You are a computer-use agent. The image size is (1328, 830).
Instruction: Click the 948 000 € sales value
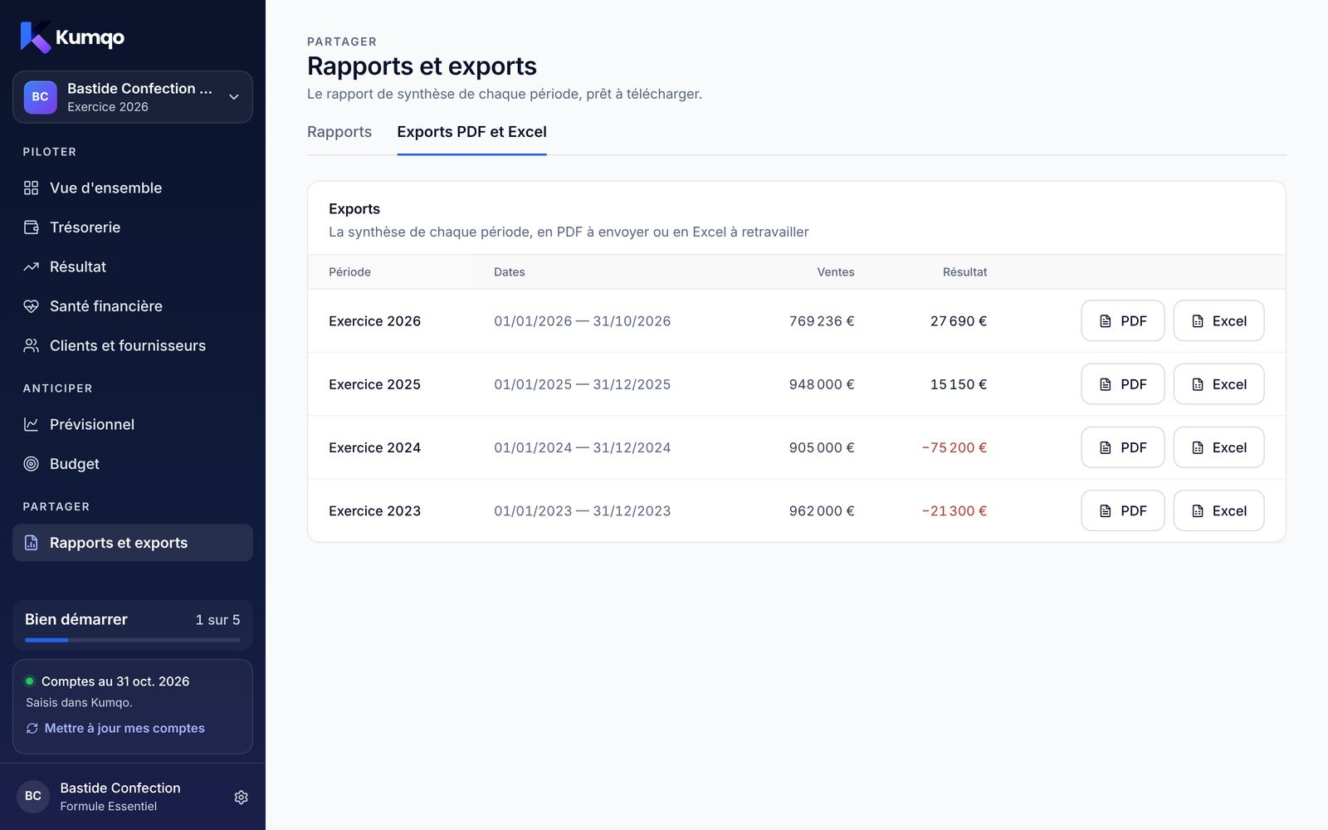click(822, 384)
